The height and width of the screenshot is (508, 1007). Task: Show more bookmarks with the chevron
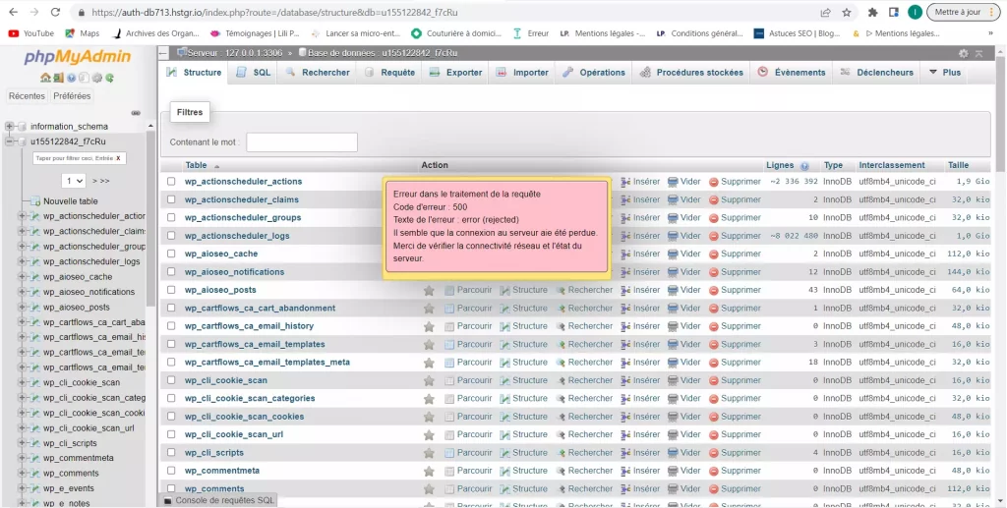990,33
